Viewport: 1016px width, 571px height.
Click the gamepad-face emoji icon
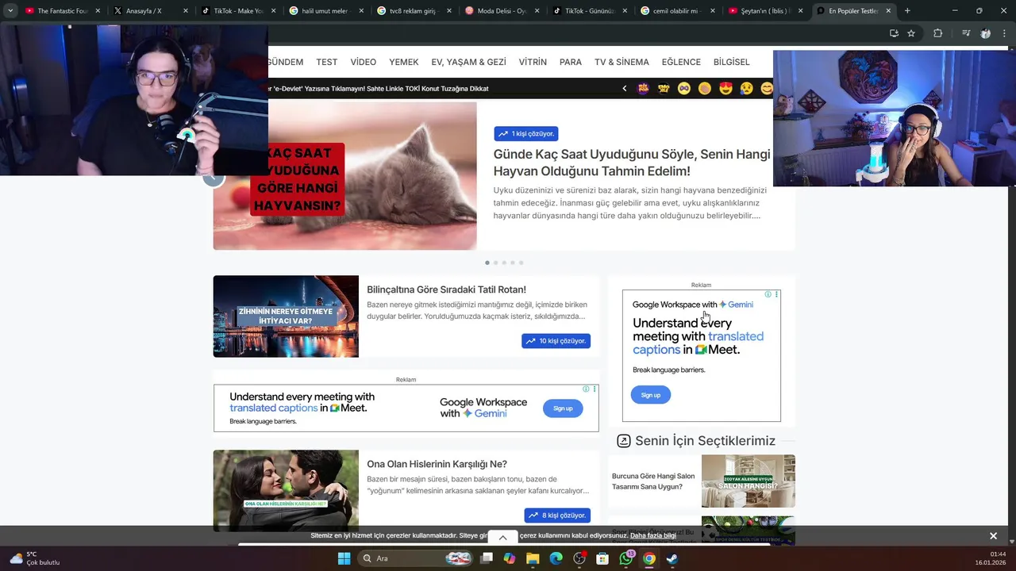tap(684, 88)
